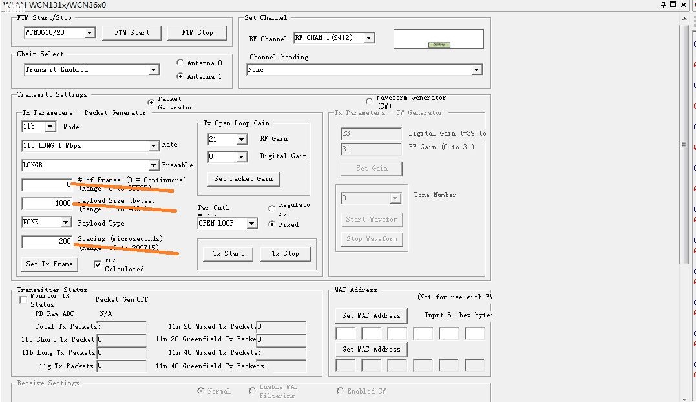Screen dimensions: 696x402
Task: Select the Fixed radio button
Action: pyautogui.click(x=271, y=224)
